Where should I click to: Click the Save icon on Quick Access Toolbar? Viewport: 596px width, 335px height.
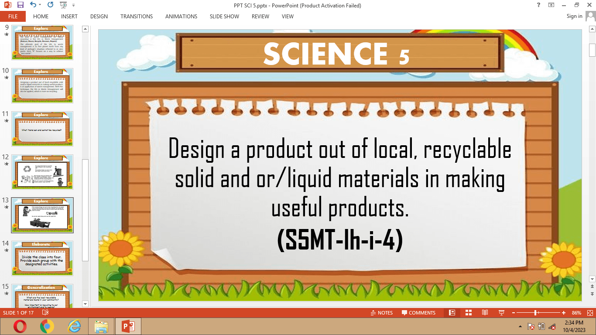[x=20, y=5]
